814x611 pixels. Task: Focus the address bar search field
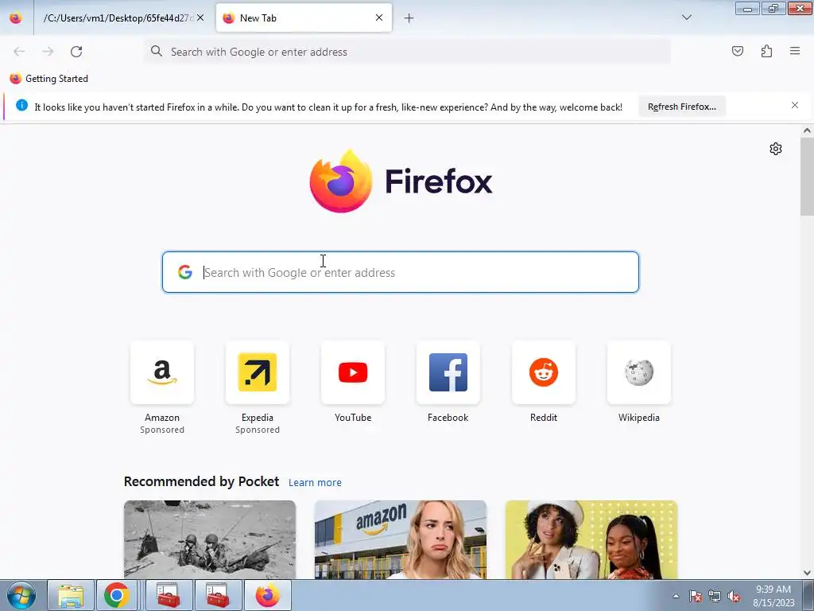pos(408,52)
